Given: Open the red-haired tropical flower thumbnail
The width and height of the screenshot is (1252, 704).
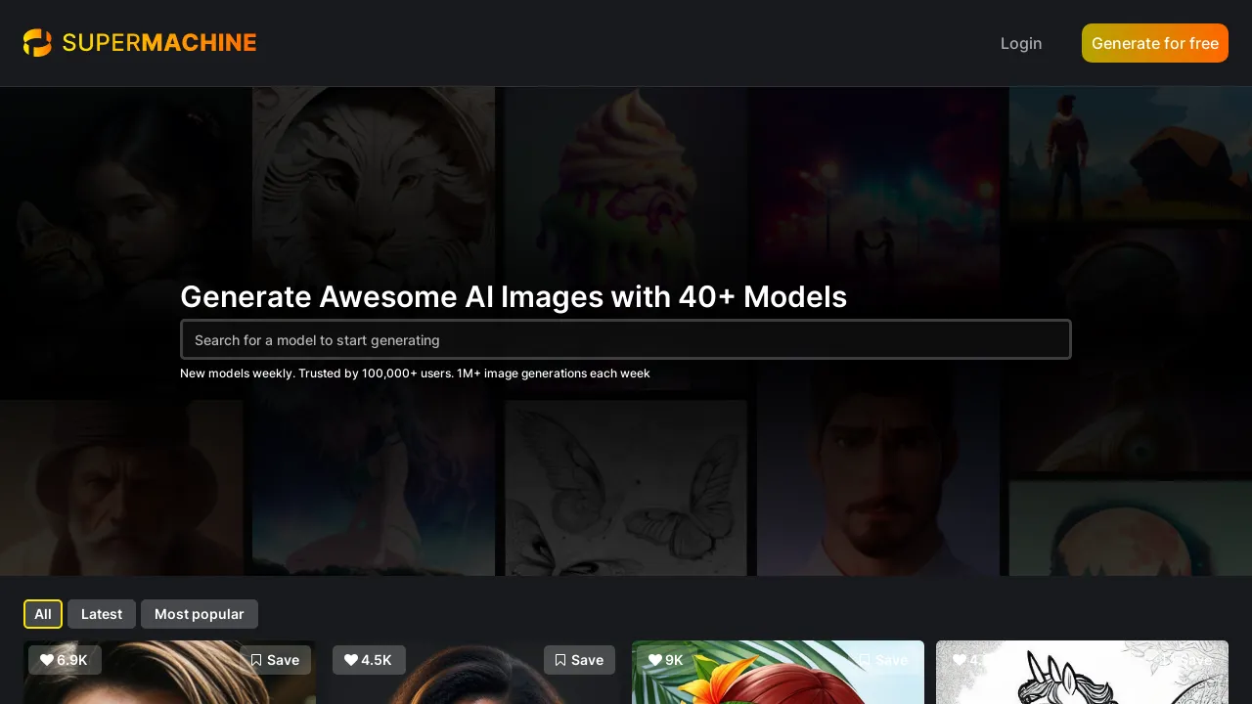Looking at the screenshot, I should point(778,684).
